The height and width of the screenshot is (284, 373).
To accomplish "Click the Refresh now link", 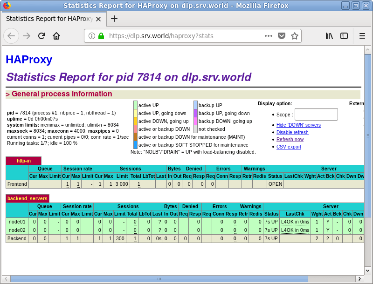I will click(290, 139).
